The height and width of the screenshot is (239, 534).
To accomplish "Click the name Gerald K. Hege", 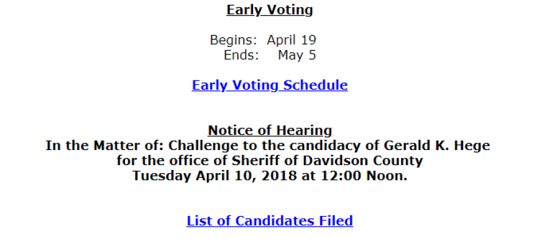I will (x=437, y=146).
